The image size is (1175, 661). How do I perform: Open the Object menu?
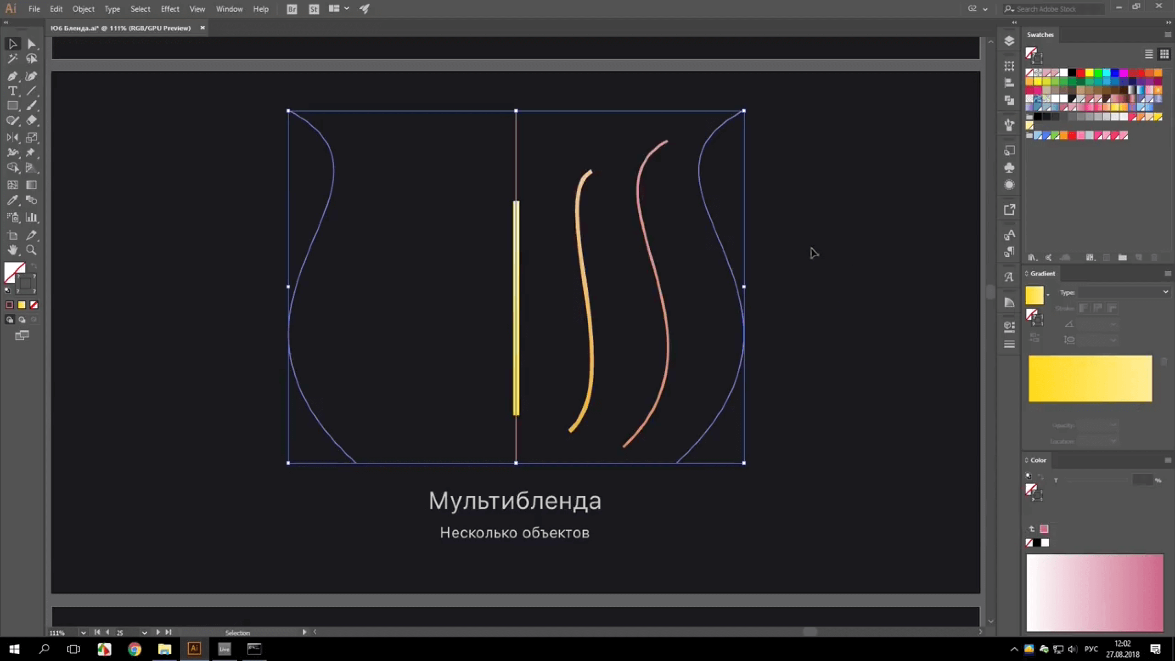click(83, 9)
